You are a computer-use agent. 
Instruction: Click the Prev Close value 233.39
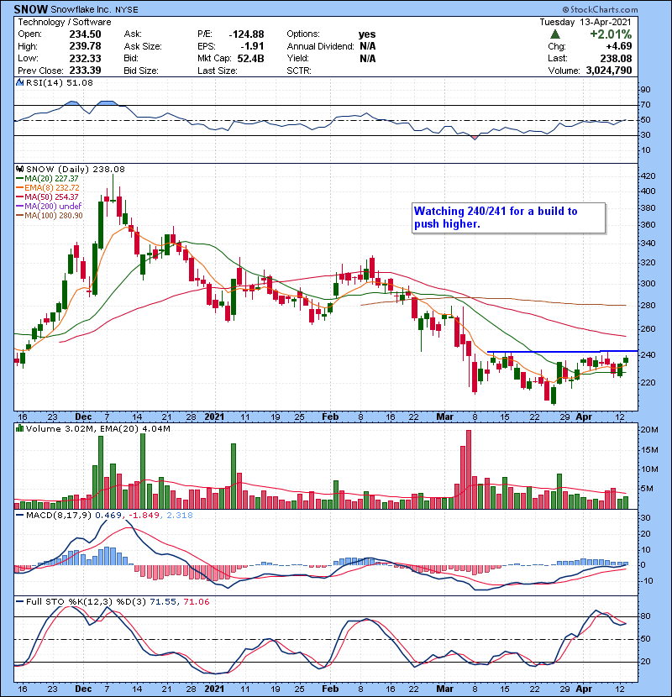(x=85, y=71)
